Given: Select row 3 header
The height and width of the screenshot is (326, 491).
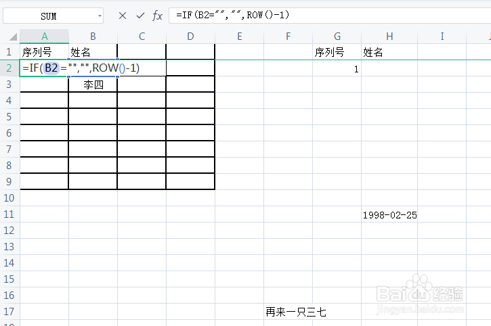Looking at the screenshot, I should pos(9,84).
